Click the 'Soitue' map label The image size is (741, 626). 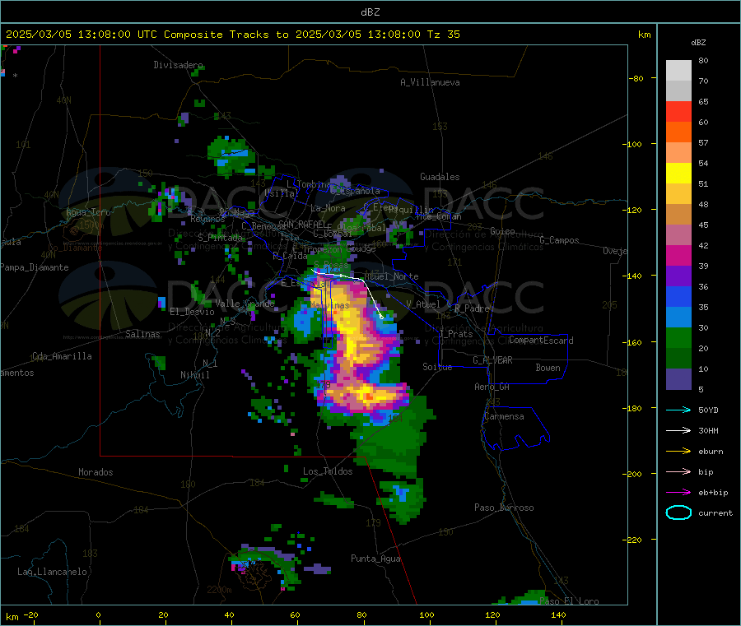[x=437, y=366]
